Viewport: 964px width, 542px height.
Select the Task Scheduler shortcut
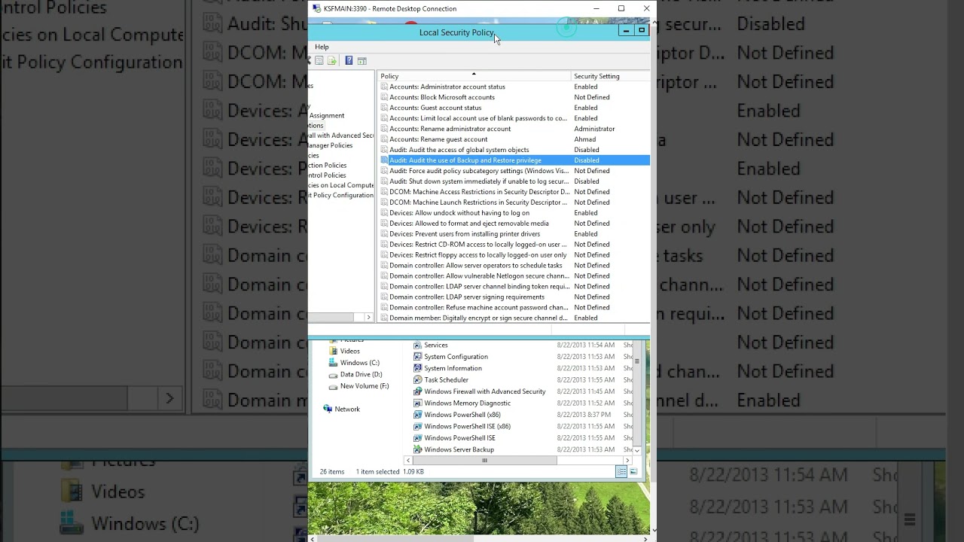tap(441, 380)
